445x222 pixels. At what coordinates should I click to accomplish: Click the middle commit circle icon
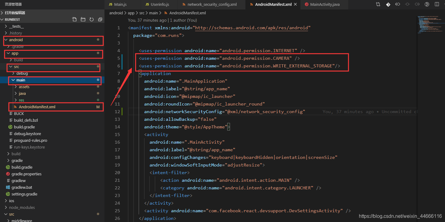click(x=407, y=5)
